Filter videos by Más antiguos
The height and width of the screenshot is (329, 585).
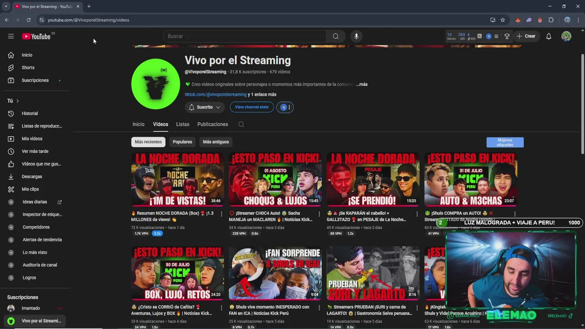[x=216, y=142]
